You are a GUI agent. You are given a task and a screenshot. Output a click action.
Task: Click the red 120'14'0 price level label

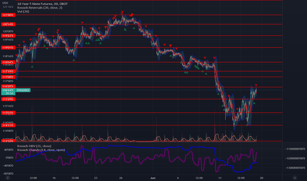tap(8, 24)
